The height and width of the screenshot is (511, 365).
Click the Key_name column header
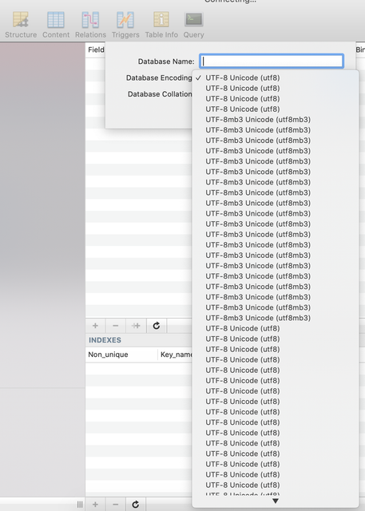click(x=176, y=355)
